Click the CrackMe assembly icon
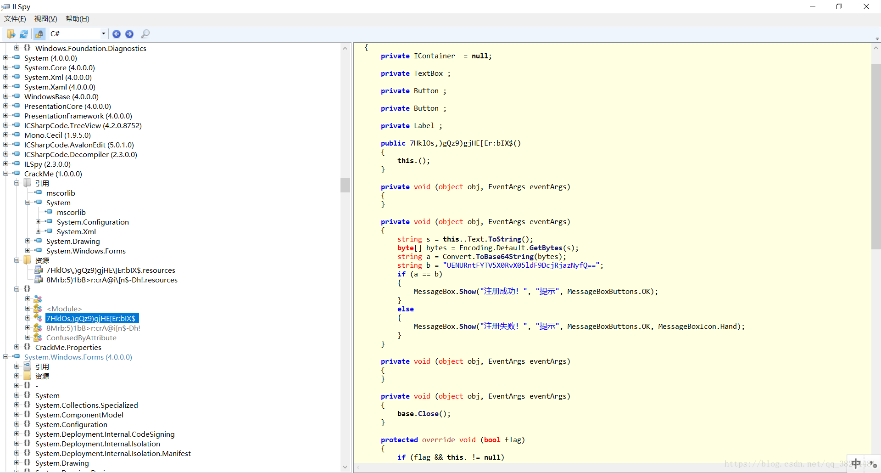The image size is (881, 473). (x=16, y=174)
